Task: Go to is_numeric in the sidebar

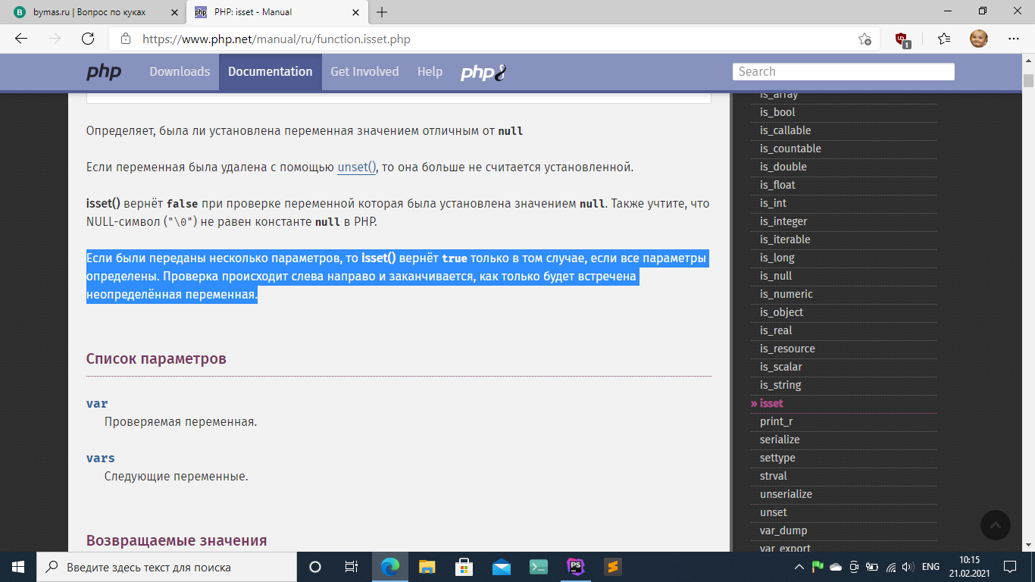Action: tap(786, 294)
